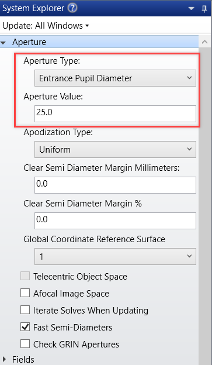Enable Iterate Solves When Updating
The height and width of the screenshot is (365, 212).
pyautogui.click(x=25, y=310)
